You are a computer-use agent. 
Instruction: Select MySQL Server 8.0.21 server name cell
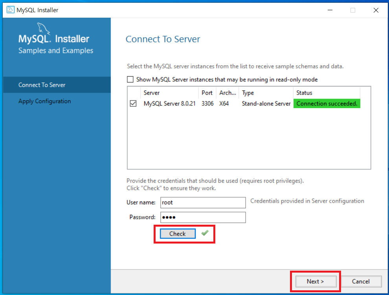[x=169, y=103]
